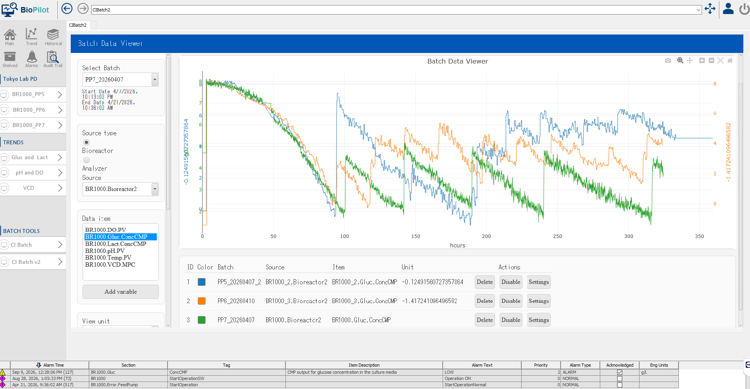Download chart snapshot via camera icon

pos(668,60)
